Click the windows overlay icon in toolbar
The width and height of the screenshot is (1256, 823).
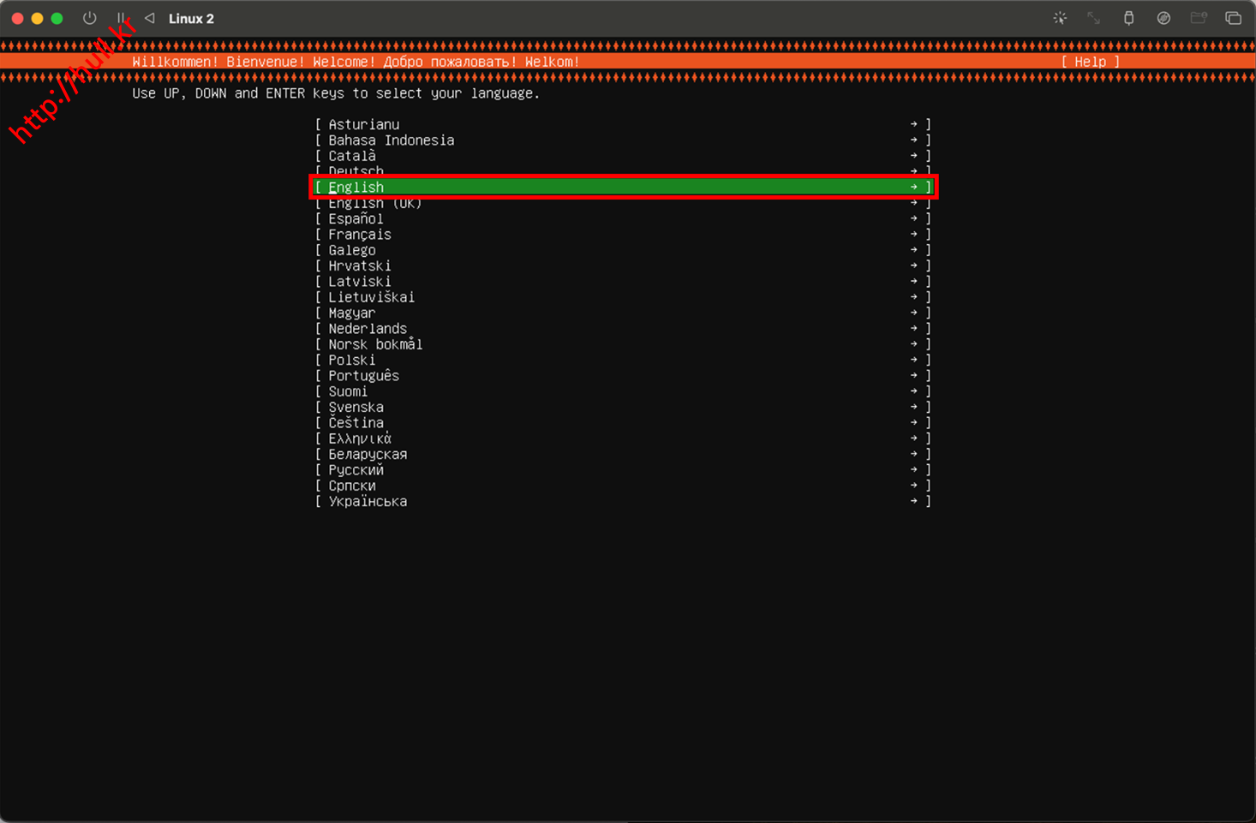pyautogui.click(x=1233, y=18)
